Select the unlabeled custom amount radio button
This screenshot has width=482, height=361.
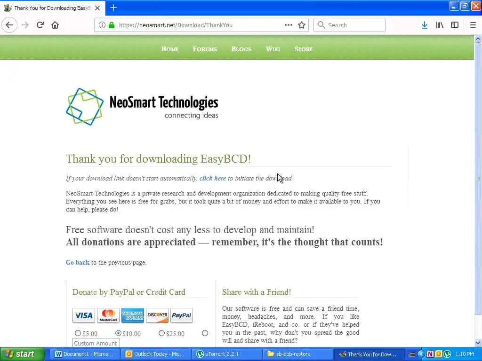205,333
